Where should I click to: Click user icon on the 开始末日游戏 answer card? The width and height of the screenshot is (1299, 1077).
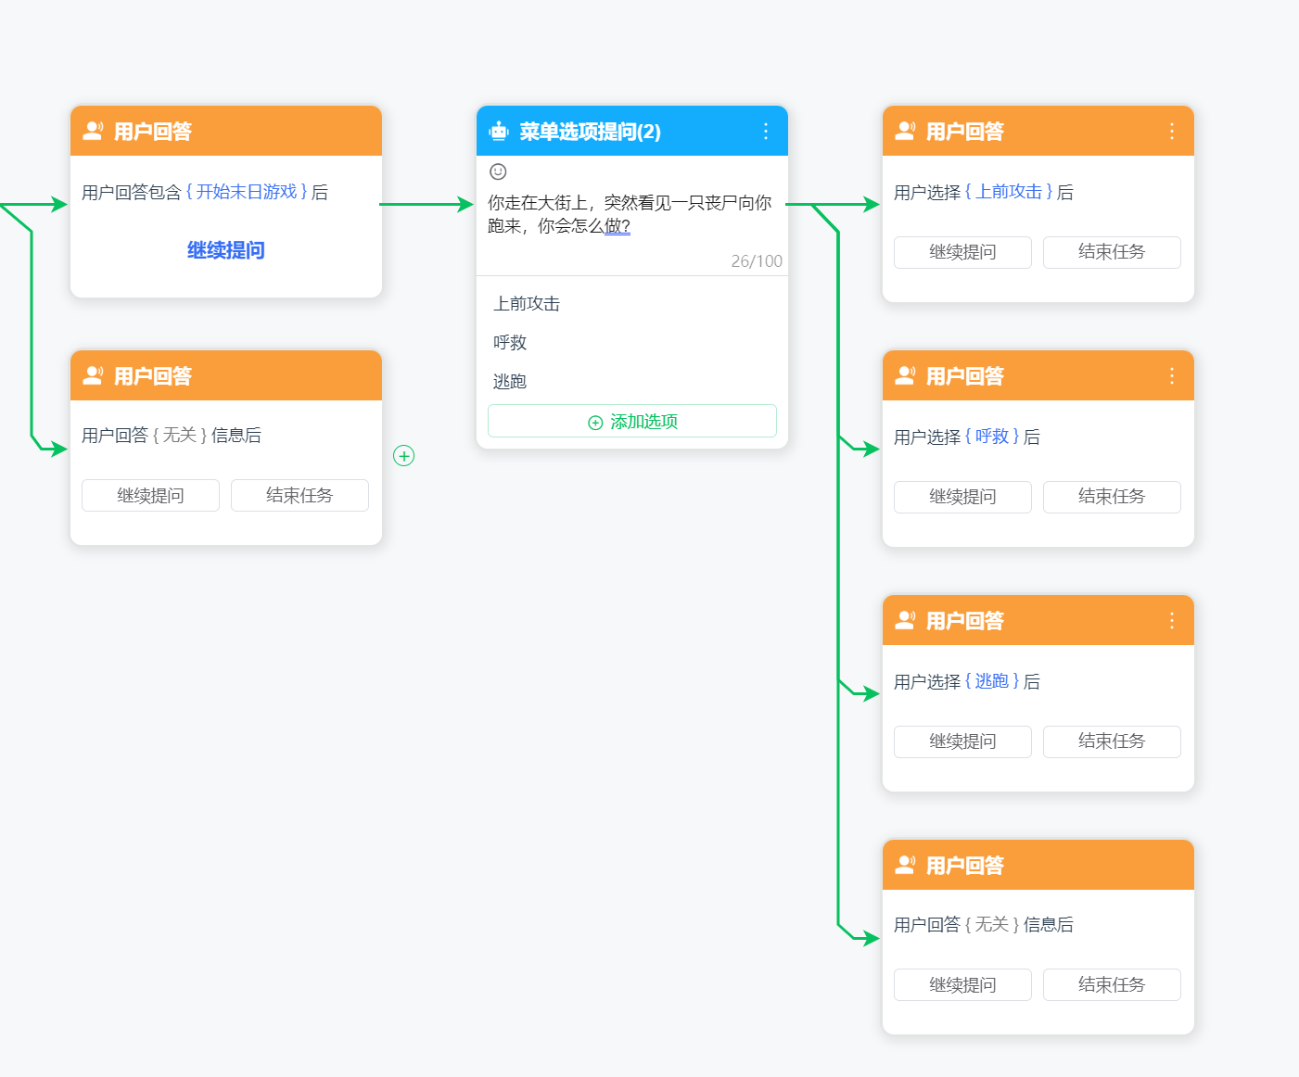(93, 132)
